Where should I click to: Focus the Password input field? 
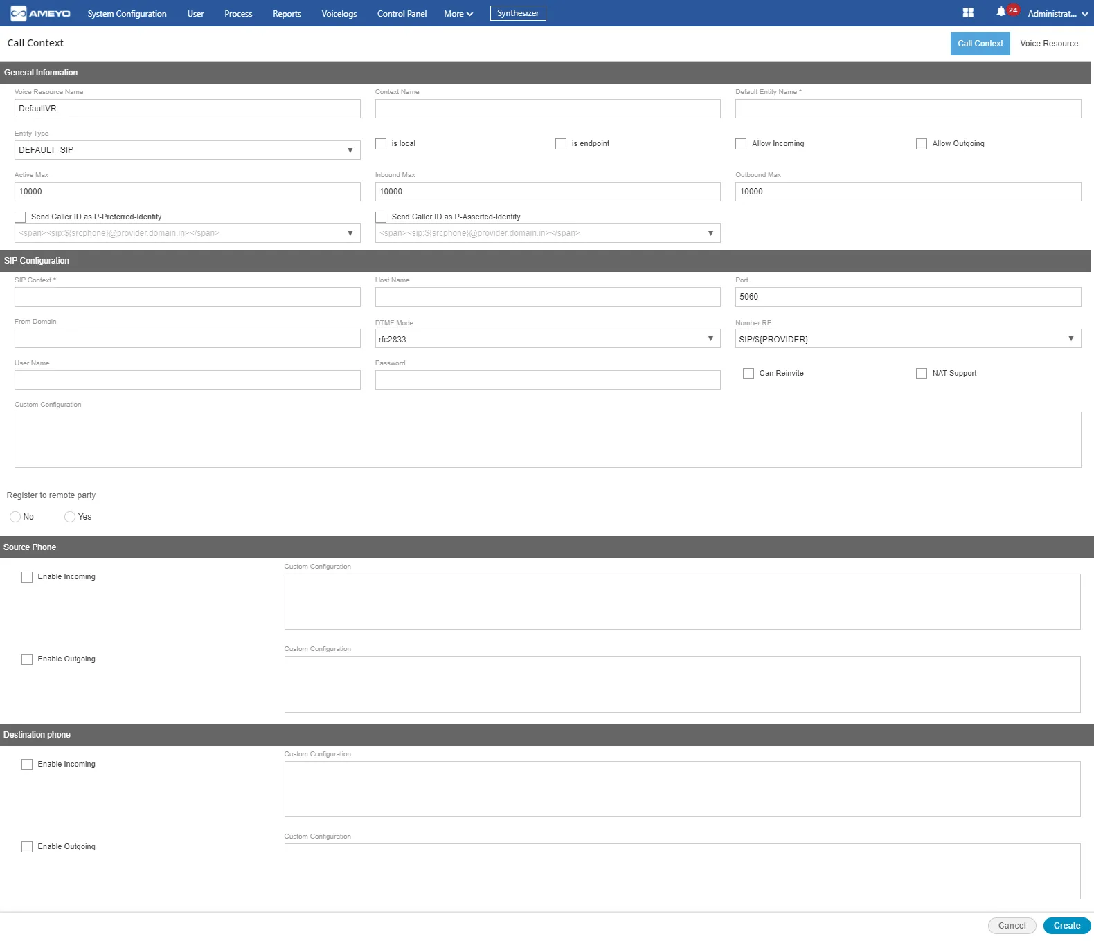point(548,380)
